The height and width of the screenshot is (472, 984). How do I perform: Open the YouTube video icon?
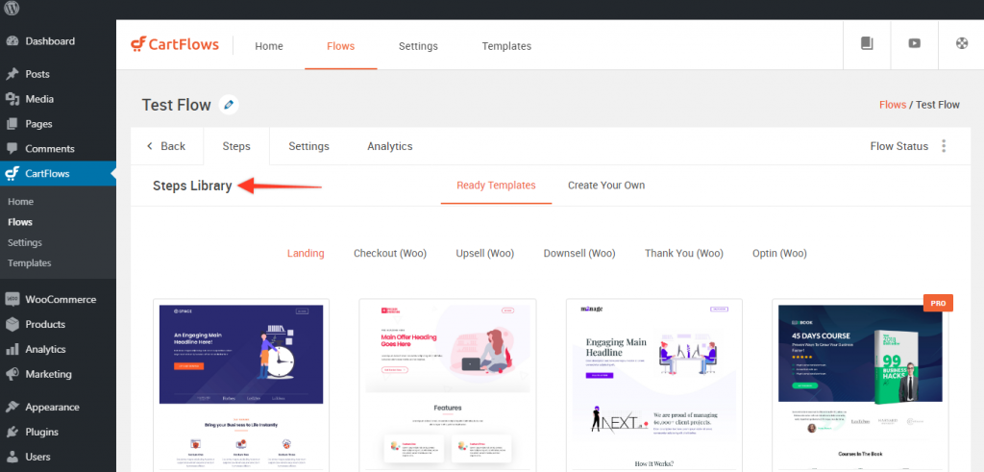click(x=914, y=44)
